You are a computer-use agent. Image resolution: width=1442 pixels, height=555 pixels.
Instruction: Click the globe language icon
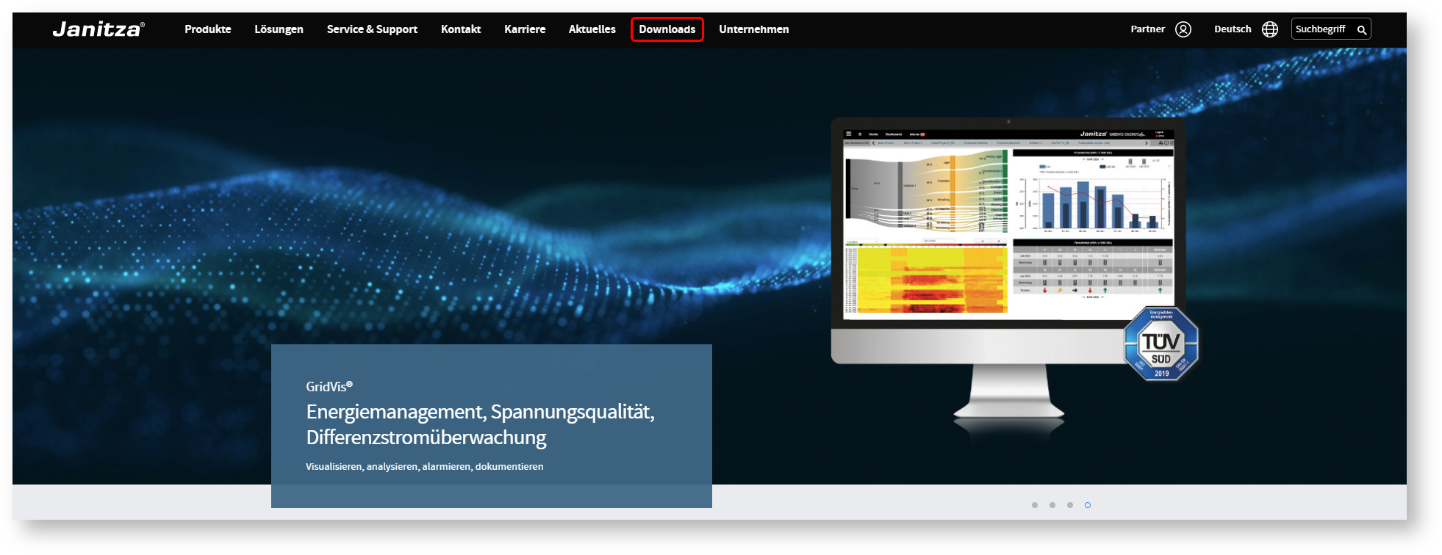[x=1269, y=29]
